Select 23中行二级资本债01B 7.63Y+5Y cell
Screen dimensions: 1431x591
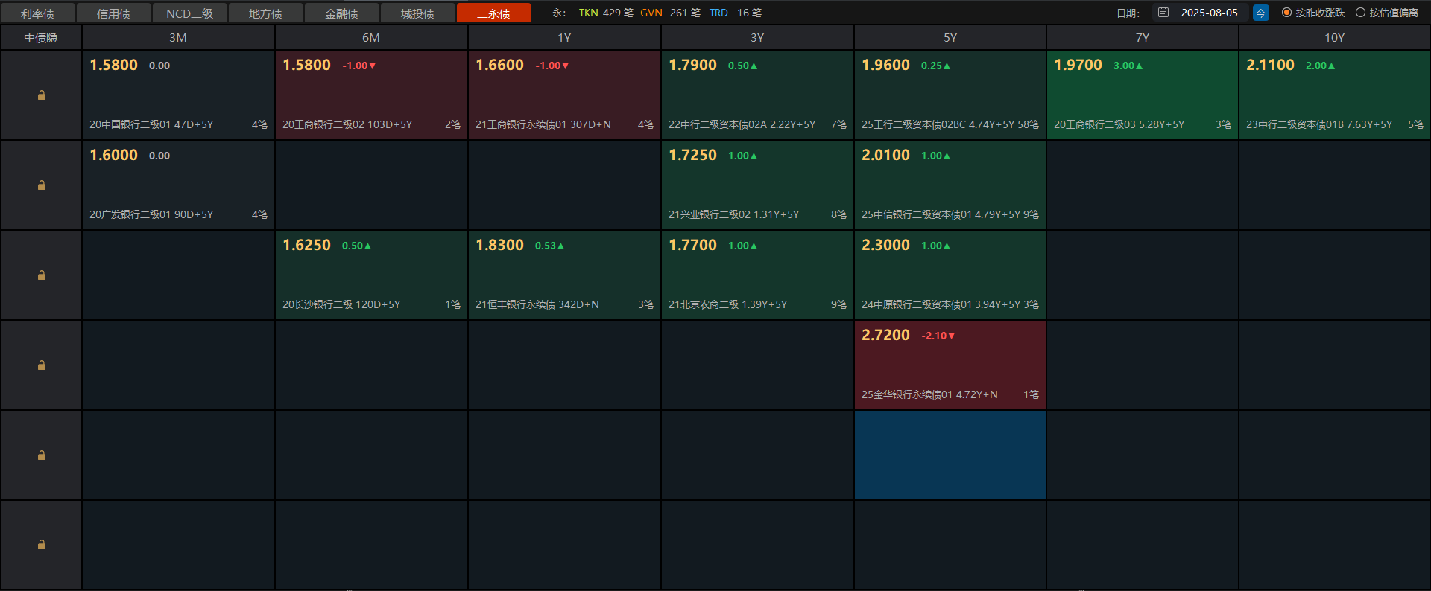(x=1335, y=95)
